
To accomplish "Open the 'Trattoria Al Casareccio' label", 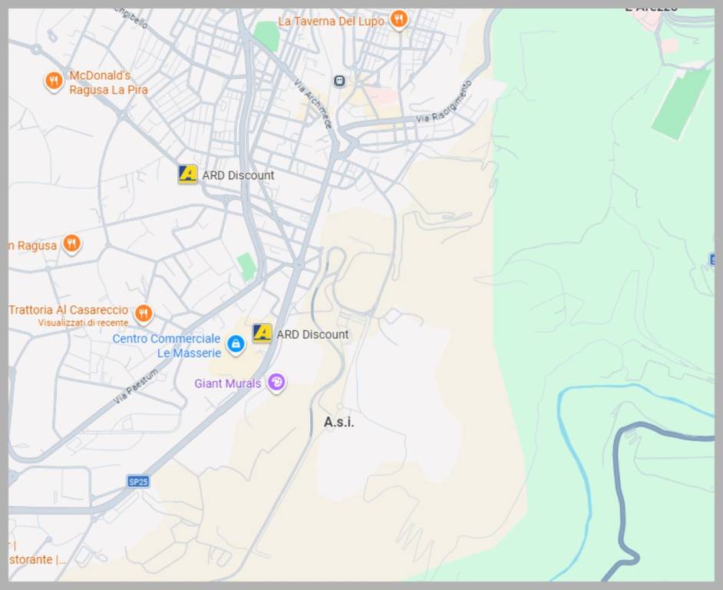I will [69, 310].
